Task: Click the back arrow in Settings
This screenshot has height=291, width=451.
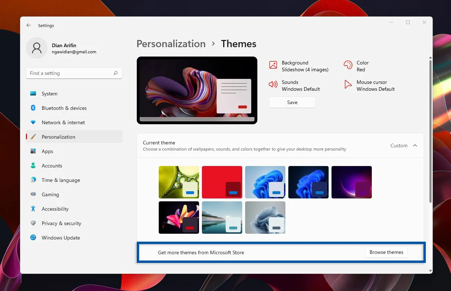Action: pyautogui.click(x=29, y=25)
